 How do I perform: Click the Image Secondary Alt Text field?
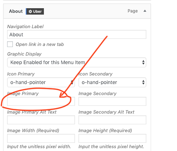[x=112, y=120]
